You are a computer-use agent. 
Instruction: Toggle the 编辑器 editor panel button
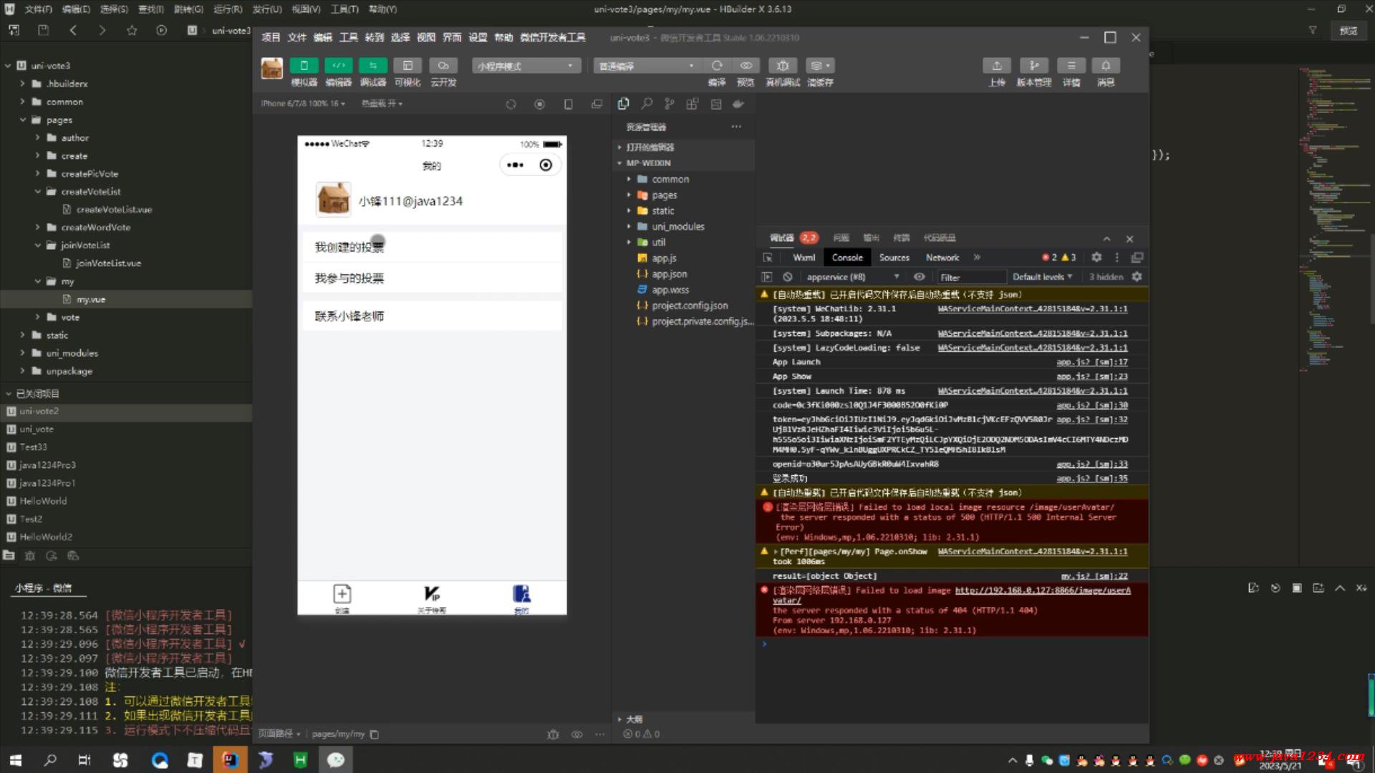point(338,66)
